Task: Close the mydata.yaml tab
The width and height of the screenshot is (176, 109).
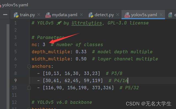Action: pyautogui.click(x=81, y=15)
